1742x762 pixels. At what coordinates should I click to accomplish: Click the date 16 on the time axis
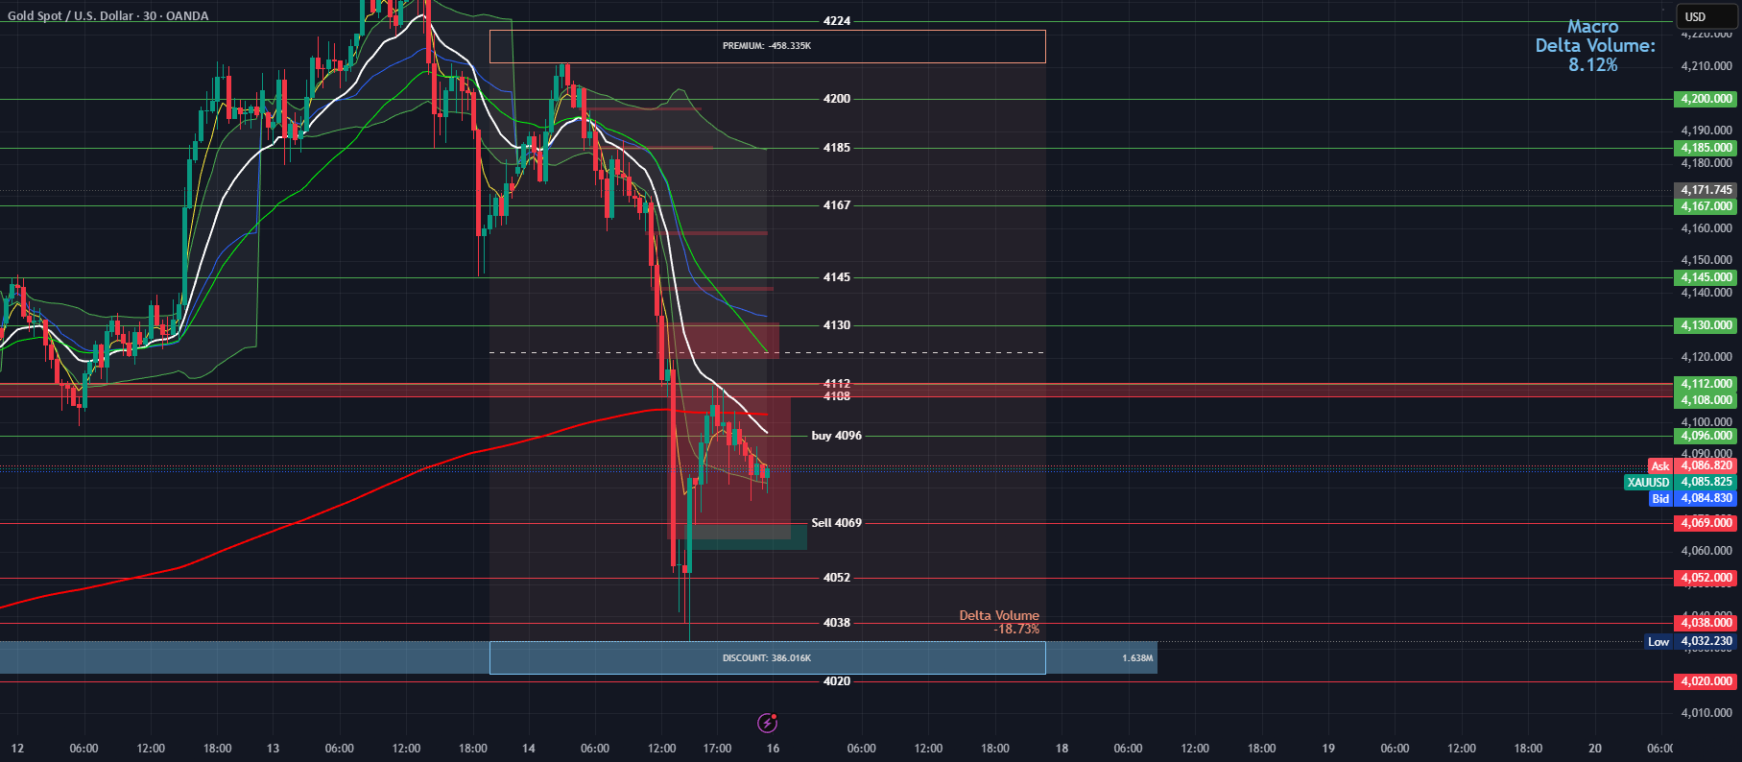pyautogui.click(x=774, y=749)
